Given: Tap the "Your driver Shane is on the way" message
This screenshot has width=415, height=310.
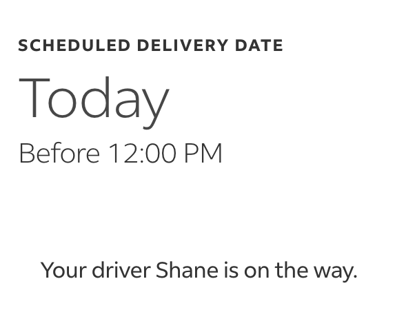Looking at the screenshot, I should [x=199, y=270].
